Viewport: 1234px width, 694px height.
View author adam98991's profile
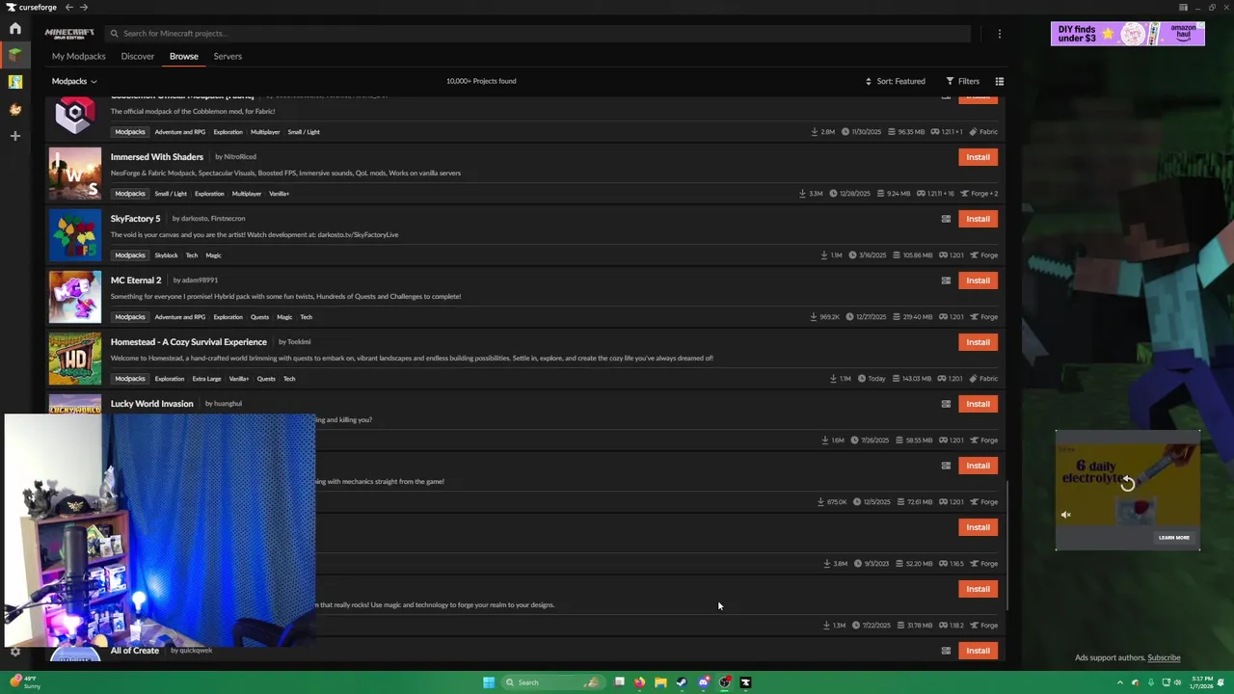200,280
